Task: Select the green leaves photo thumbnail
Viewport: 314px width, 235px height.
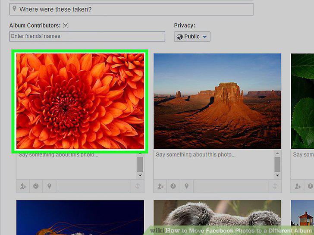Action: [x=302, y=101]
